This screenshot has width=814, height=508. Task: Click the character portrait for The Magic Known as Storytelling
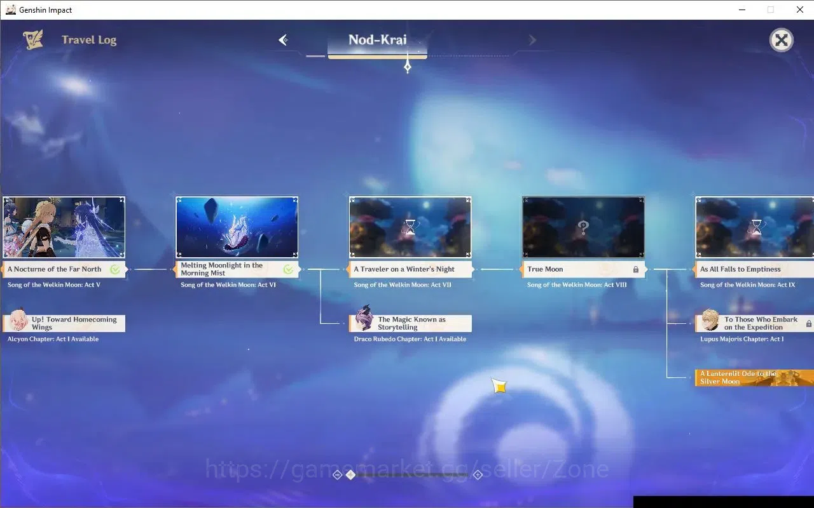pos(364,318)
